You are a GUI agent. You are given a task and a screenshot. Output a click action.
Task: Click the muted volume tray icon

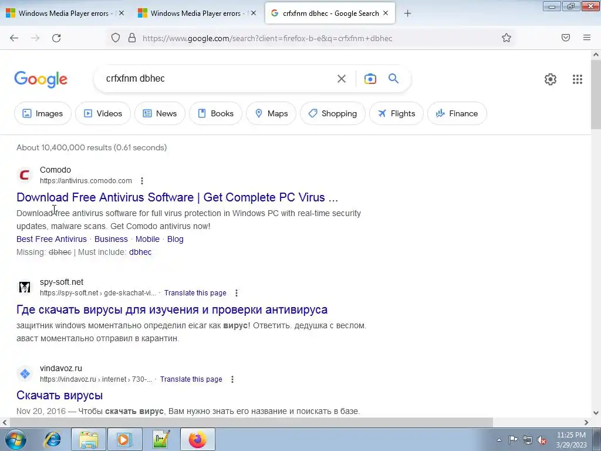[542, 440]
